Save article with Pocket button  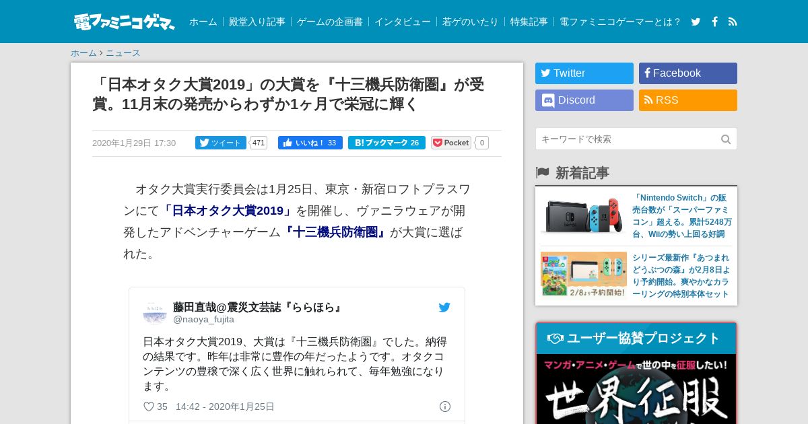click(x=451, y=143)
